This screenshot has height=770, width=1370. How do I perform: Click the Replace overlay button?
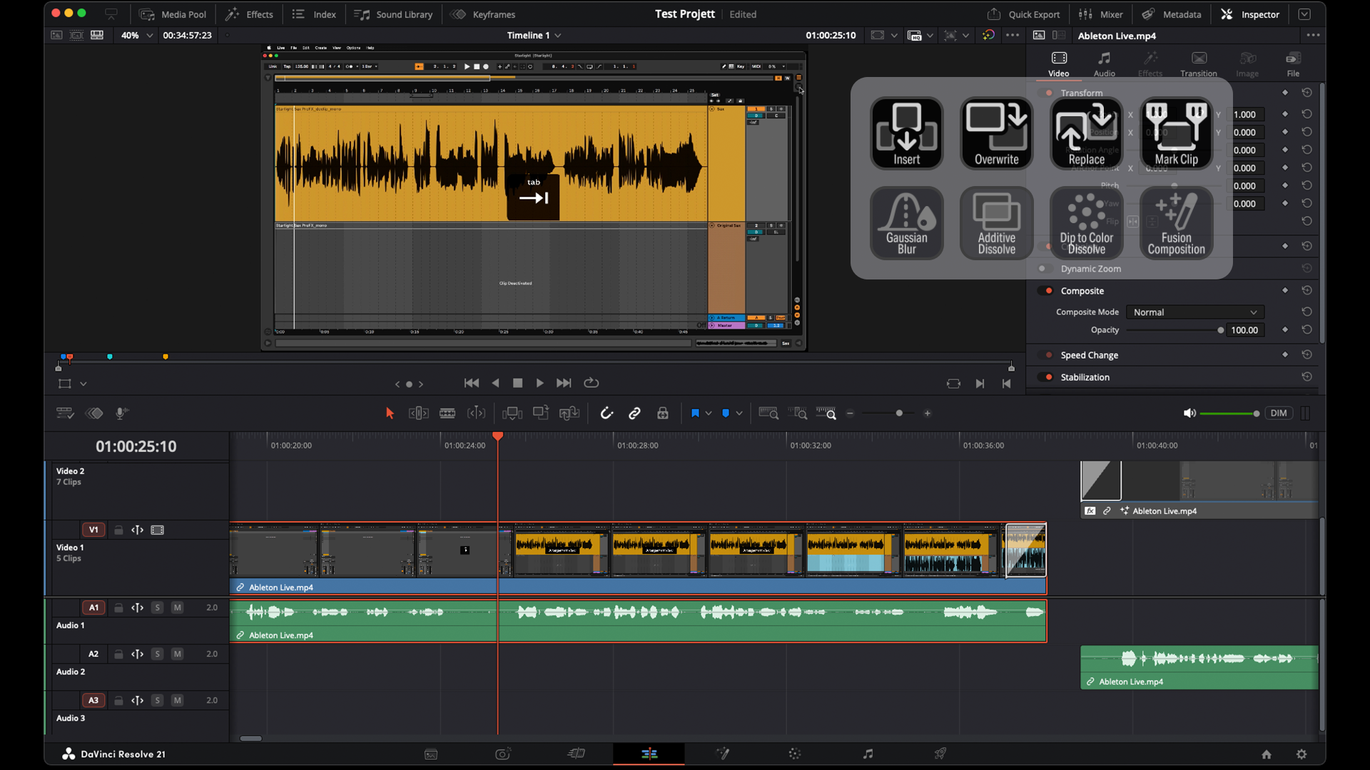[1086, 133]
